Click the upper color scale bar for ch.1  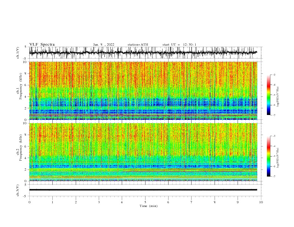pyautogui.click(x=268, y=95)
